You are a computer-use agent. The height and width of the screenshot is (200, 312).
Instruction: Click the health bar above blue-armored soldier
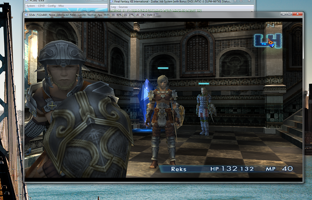point(204,84)
